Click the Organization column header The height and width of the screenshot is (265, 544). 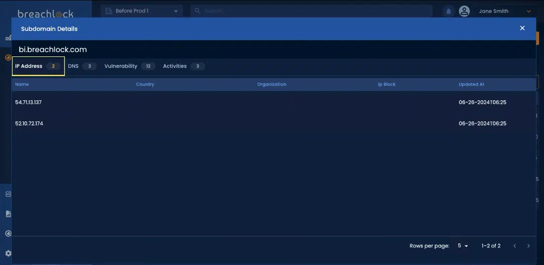271,84
